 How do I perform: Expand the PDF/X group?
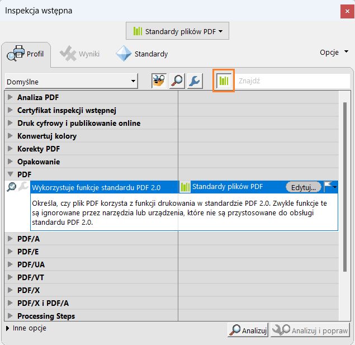coord(10,290)
